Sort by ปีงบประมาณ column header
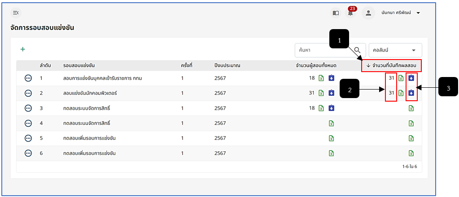This screenshot has height=197, width=459. (227, 65)
